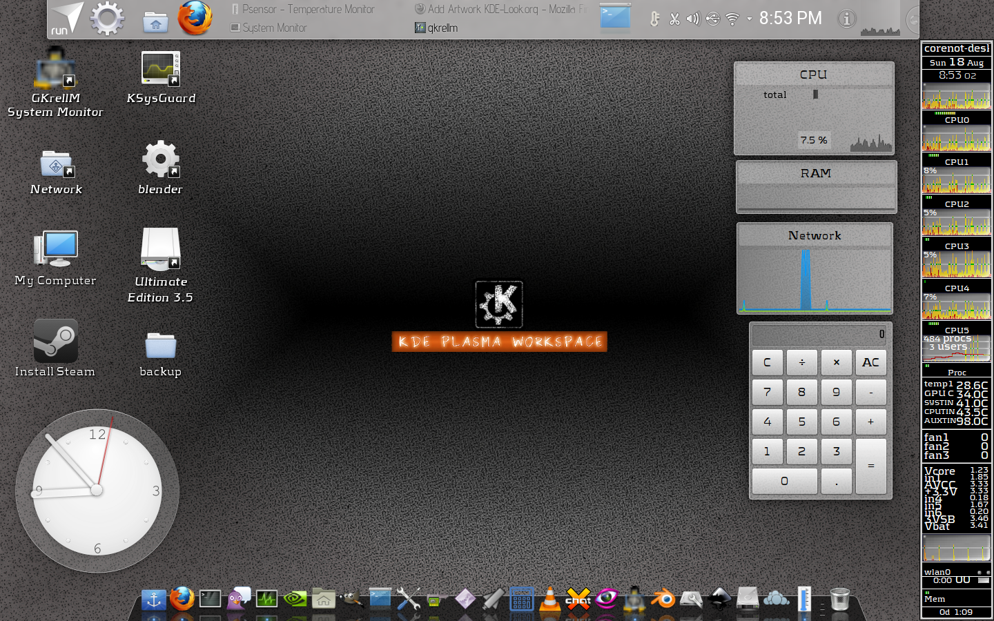Open the green system monitor dock icon

pyautogui.click(x=266, y=599)
